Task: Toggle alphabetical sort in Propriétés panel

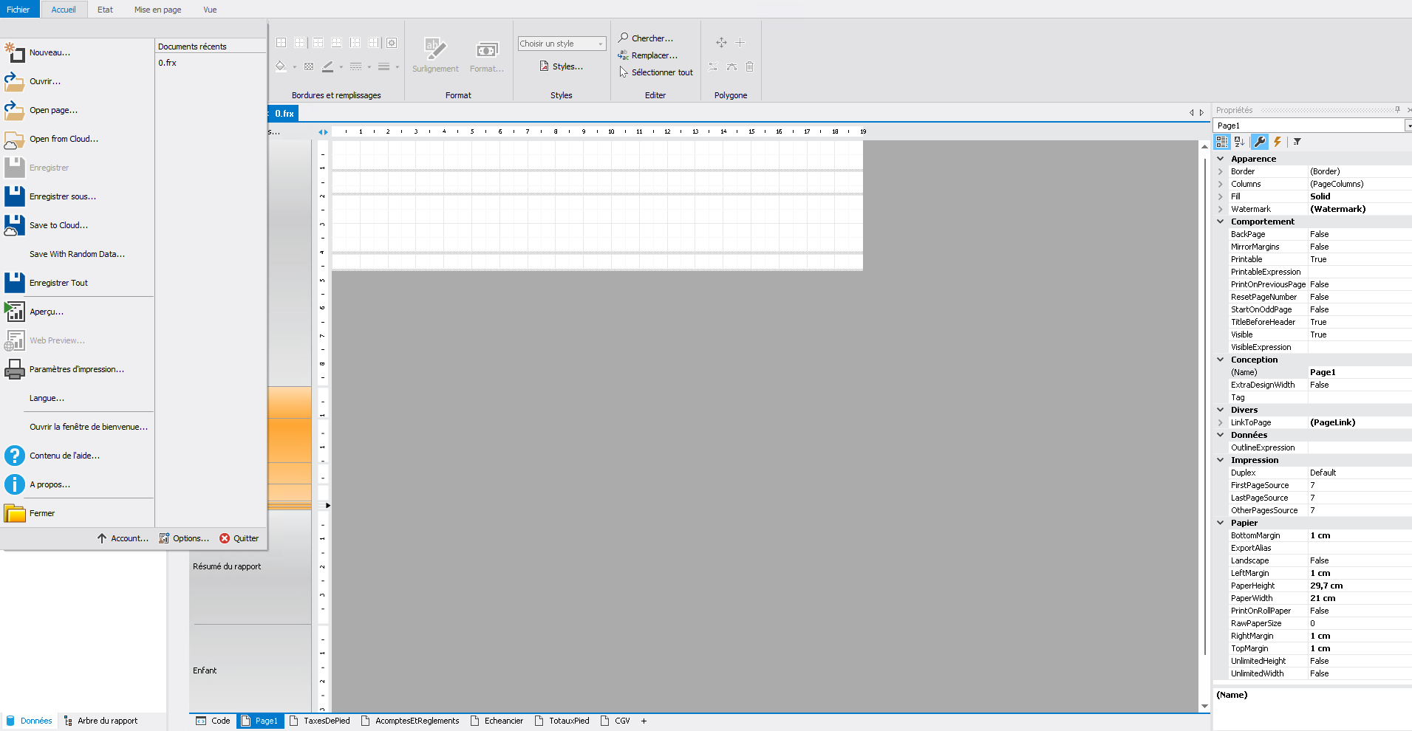Action: [x=1240, y=142]
